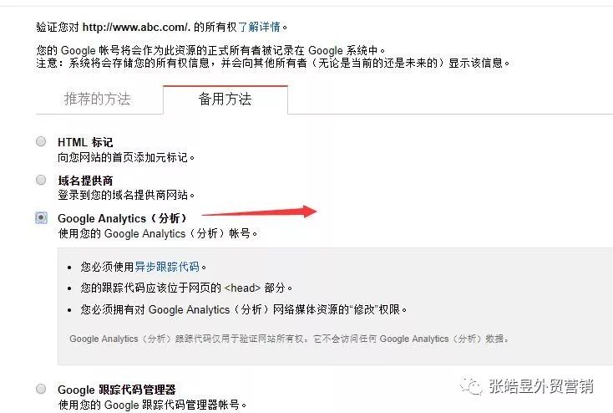Click the http://www.abc.com/ URL text
Image resolution: width=613 pixels, height=413 pixels.
[x=135, y=27]
